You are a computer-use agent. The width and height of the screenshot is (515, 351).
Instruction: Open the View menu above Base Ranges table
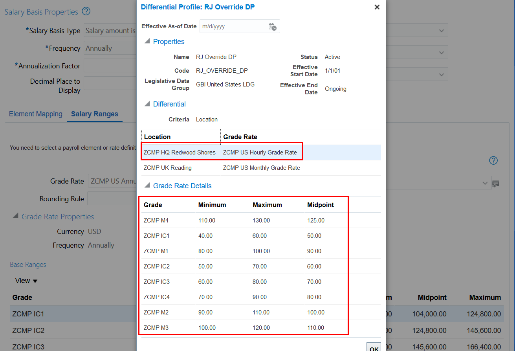click(26, 281)
